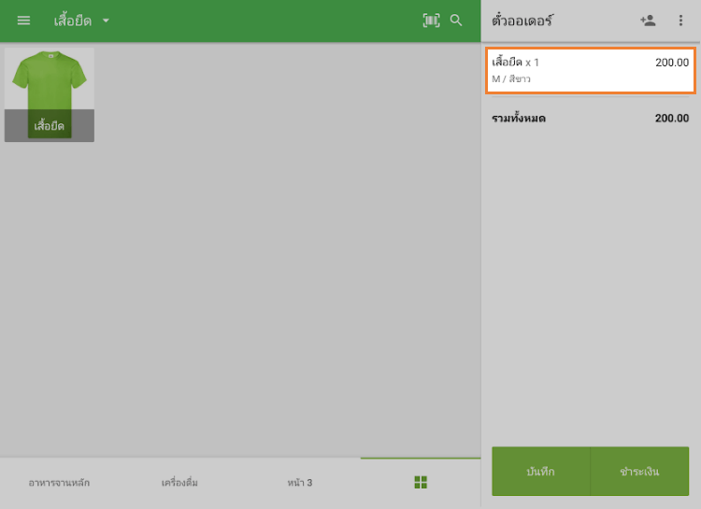Image resolution: width=701 pixels, height=509 pixels.
Task: Add customer to the ticket
Action: pyautogui.click(x=648, y=21)
